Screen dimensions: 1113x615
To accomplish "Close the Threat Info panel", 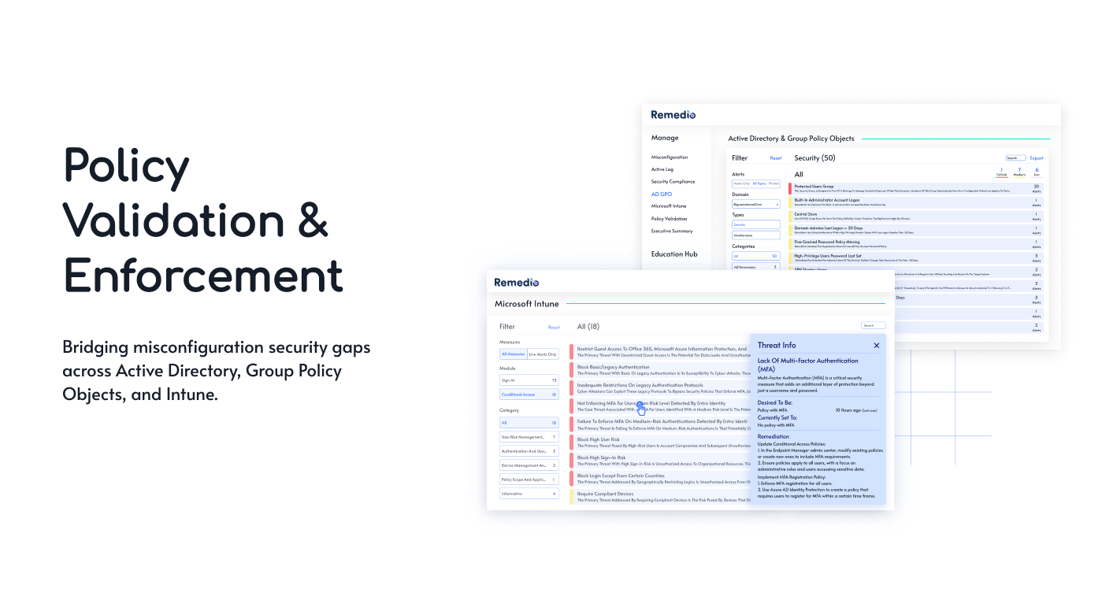I will 876,345.
